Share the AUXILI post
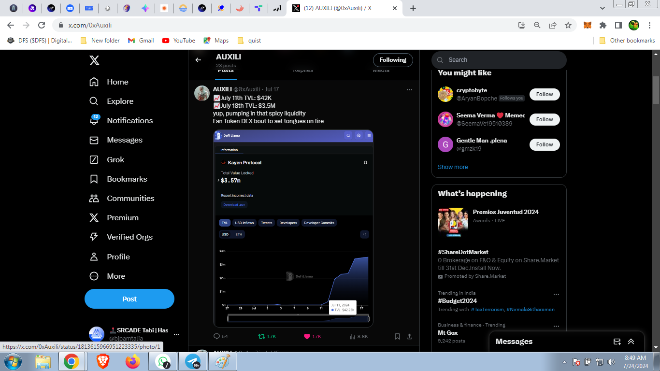 [x=410, y=336]
